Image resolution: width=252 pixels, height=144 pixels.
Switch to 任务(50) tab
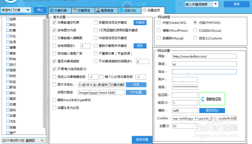pos(130,10)
